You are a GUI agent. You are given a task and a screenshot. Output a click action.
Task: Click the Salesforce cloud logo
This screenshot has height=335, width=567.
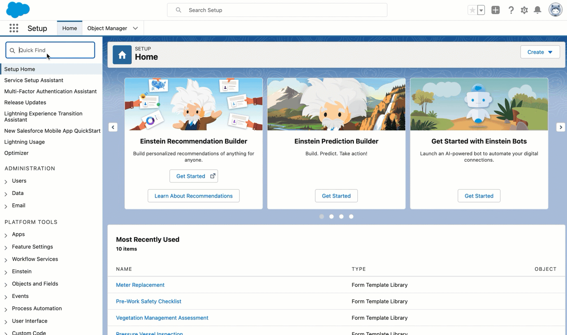pos(18,9)
